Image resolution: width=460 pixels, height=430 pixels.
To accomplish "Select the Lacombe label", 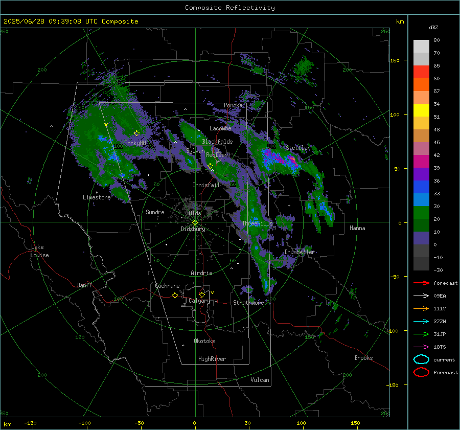I will click(220, 128).
